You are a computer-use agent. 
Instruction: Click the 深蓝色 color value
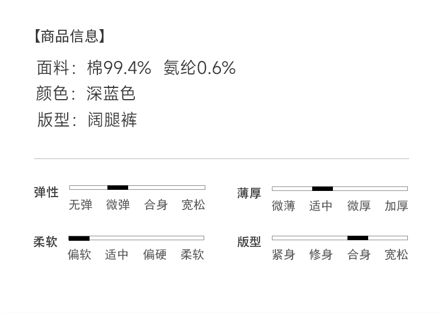tap(111, 94)
